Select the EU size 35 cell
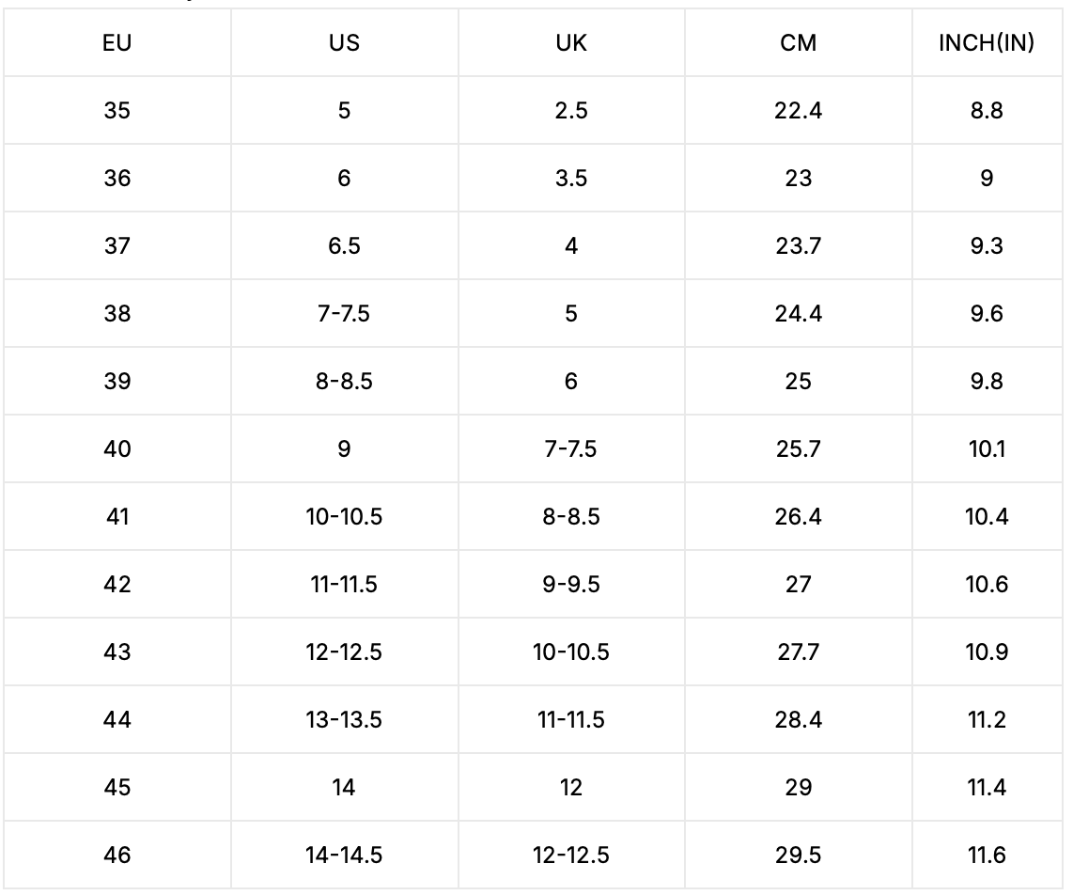The image size is (1073, 895). coord(117,110)
